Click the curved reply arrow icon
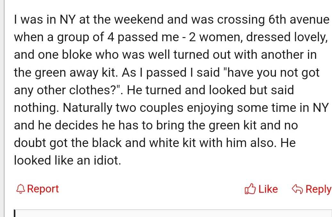Image resolution: width=332 pixels, height=217 pixels. [x=297, y=189]
